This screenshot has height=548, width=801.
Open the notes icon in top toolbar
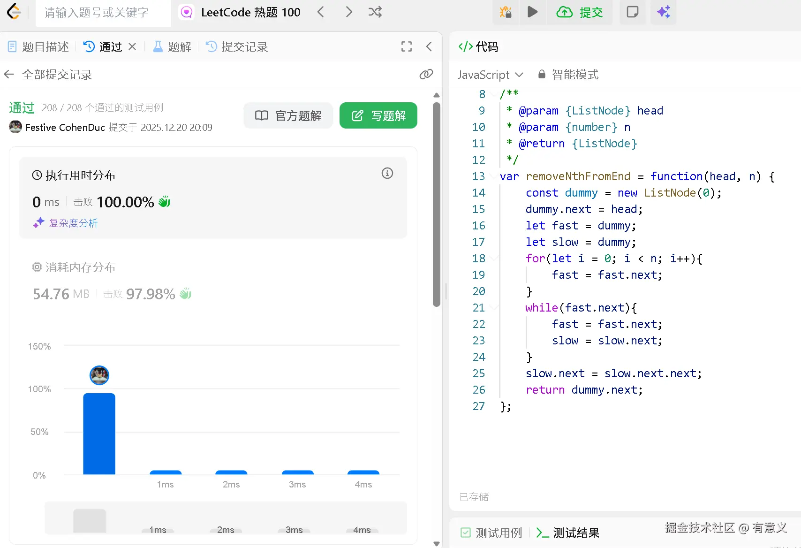point(632,12)
